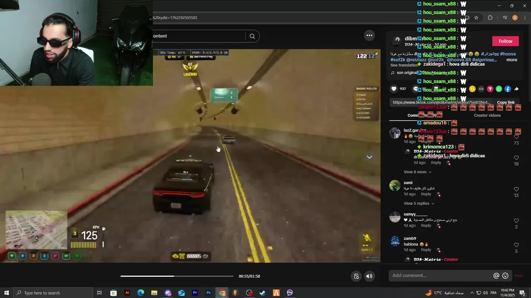Image resolution: width=531 pixels, height=298 pixels.
Task: Bookmark page with Chrome star icon
Action: [x=476, y=18]
